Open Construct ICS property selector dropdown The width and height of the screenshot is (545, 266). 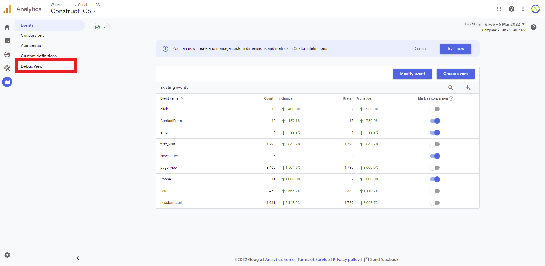pyautogui.click(x=73, y=11)
